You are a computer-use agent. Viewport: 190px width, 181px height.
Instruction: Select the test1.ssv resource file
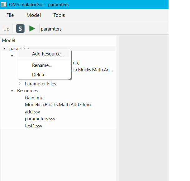tap(34, 126)
